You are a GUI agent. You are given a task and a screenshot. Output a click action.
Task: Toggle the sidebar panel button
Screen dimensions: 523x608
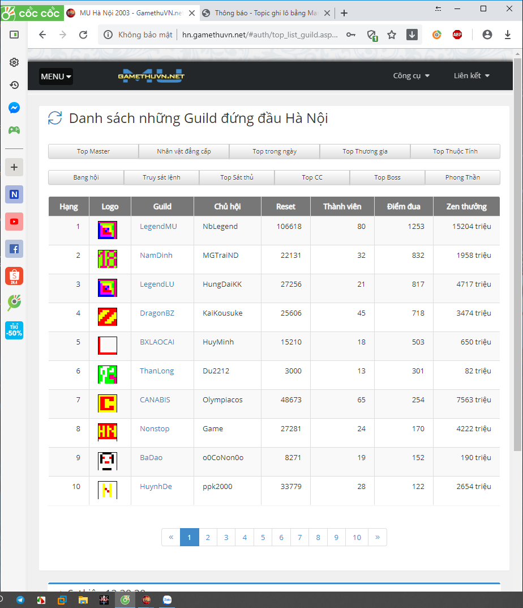(14, 35)
